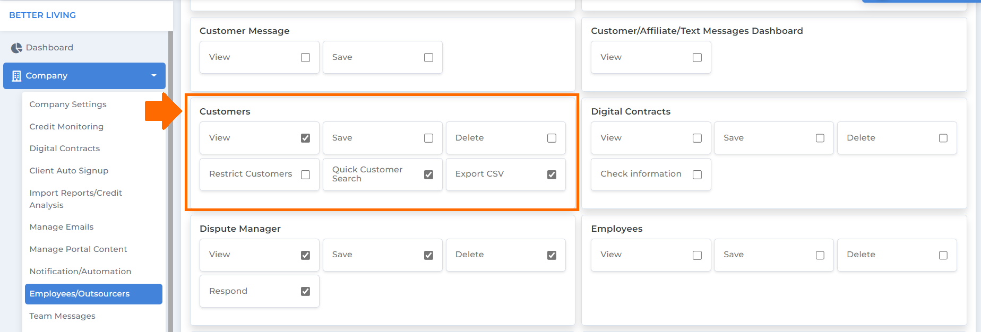Enable Customers Save permission

pos(429,138)
